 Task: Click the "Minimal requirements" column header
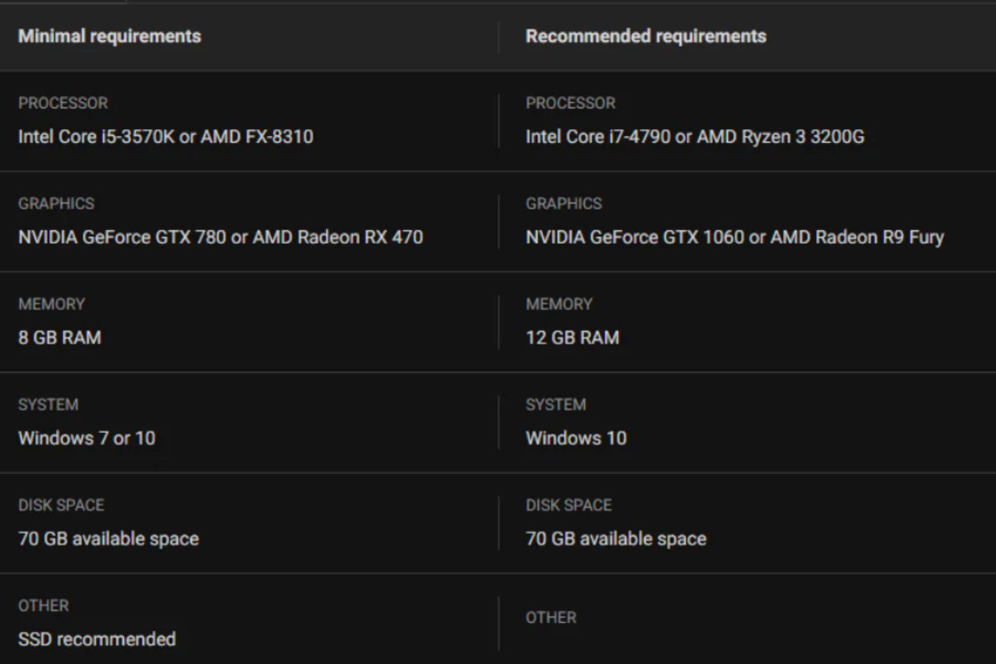(x=110, y=37)
